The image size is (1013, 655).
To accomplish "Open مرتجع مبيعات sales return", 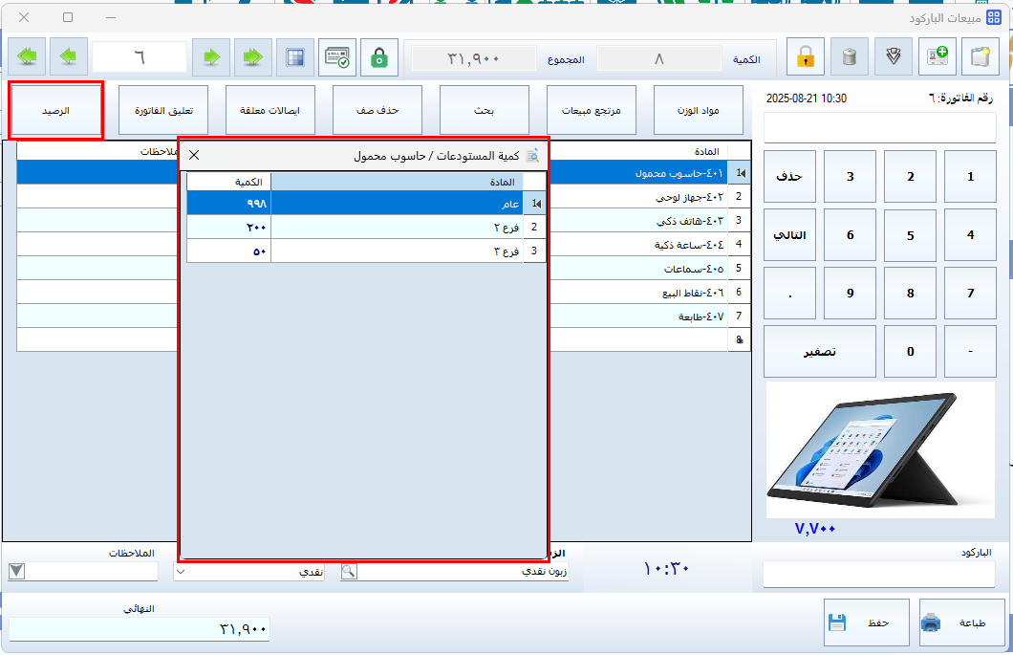I will 592,111.
